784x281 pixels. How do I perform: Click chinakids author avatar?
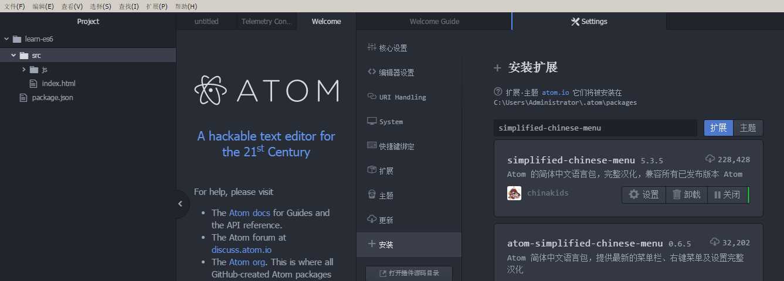(x=514, y=193)
